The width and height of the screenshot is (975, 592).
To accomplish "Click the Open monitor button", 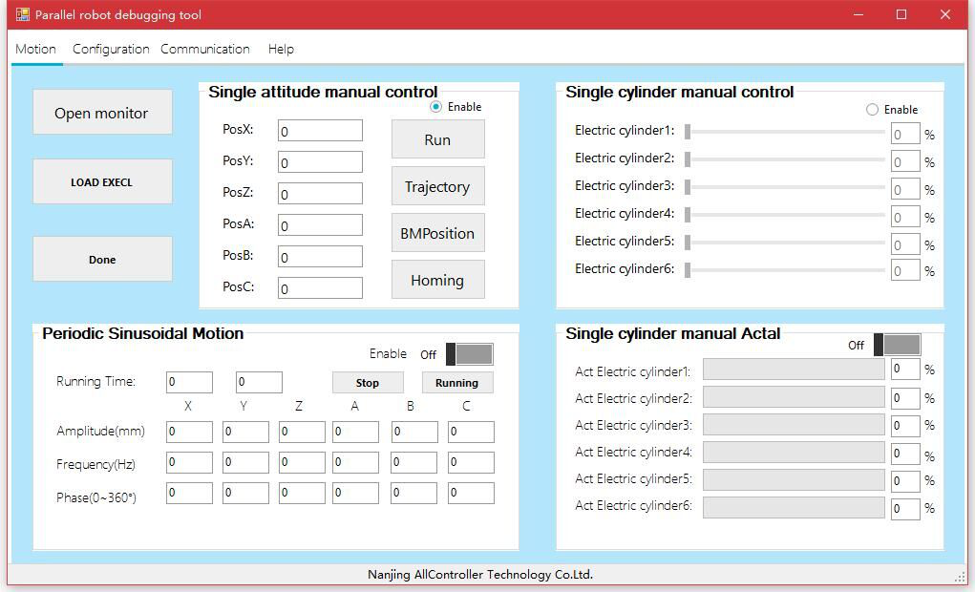I will click(x=102, y=113).
